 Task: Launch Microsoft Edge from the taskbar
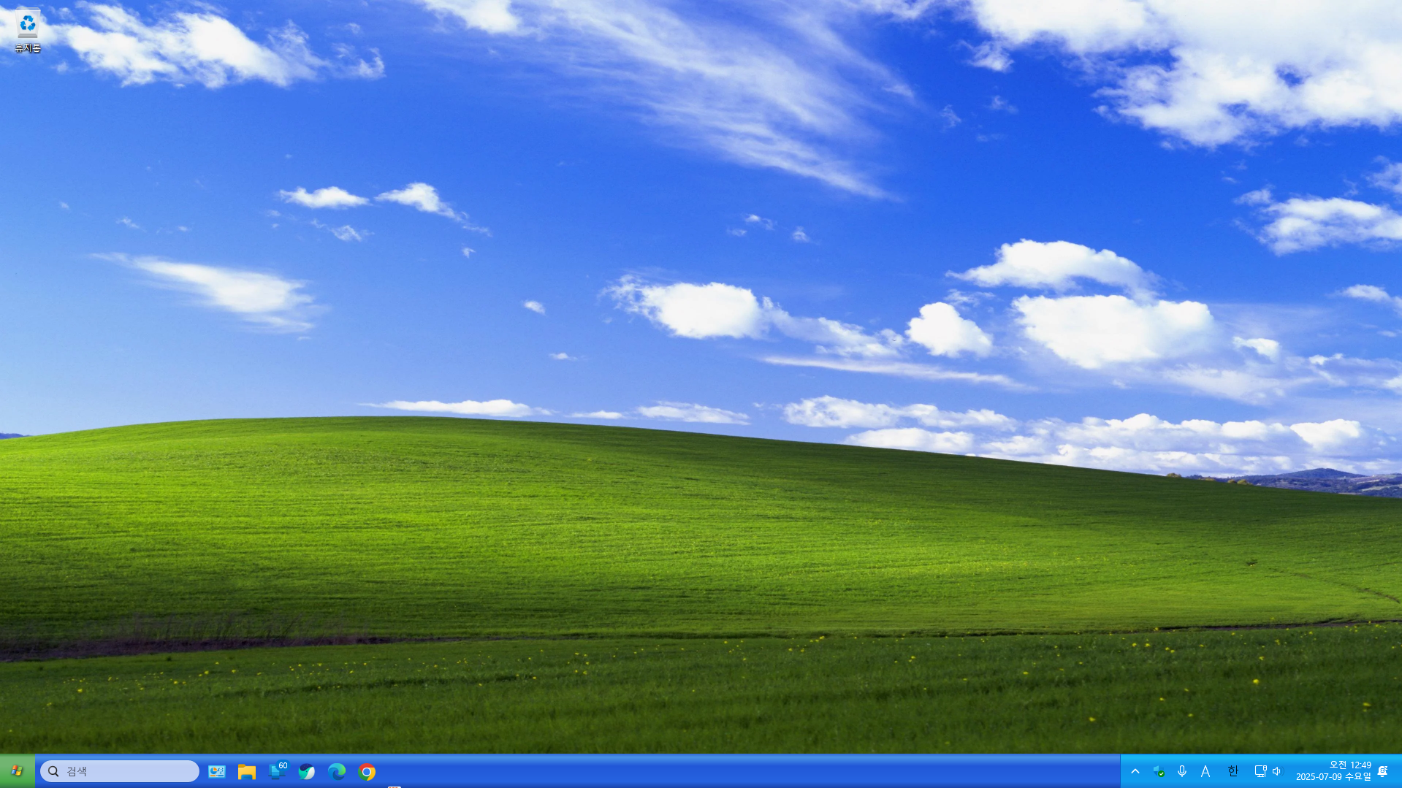point(337,772)
